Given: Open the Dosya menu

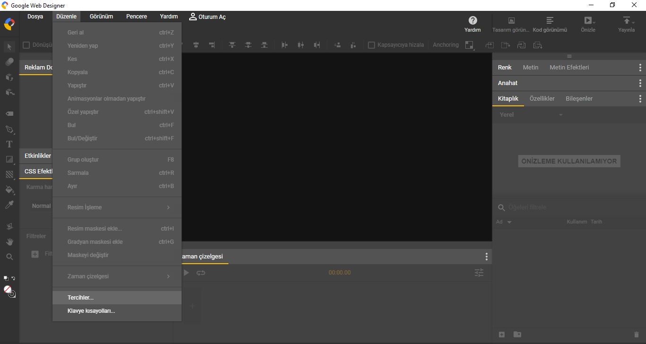Looking at the screenshot, I should [35, 17].
